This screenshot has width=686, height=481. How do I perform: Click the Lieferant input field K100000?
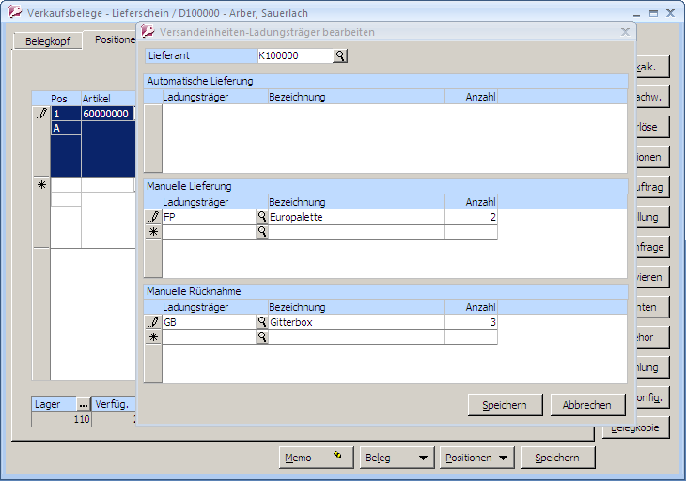(294, 56)
